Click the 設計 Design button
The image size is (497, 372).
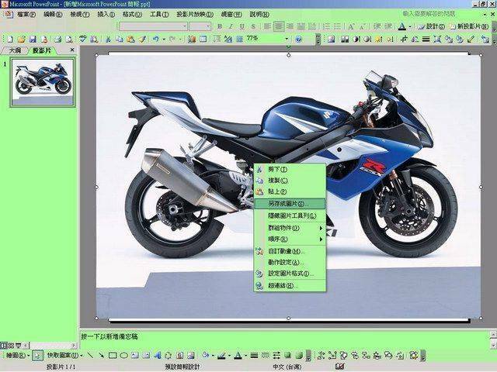(432, 26)
